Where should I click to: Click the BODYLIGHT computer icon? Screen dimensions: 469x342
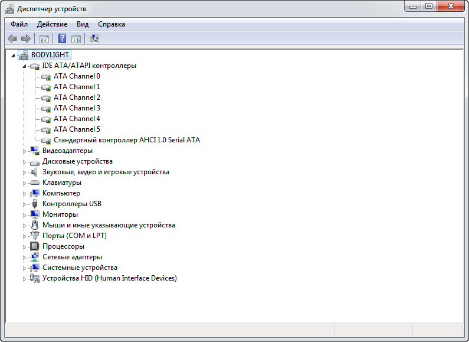point(23,55)
